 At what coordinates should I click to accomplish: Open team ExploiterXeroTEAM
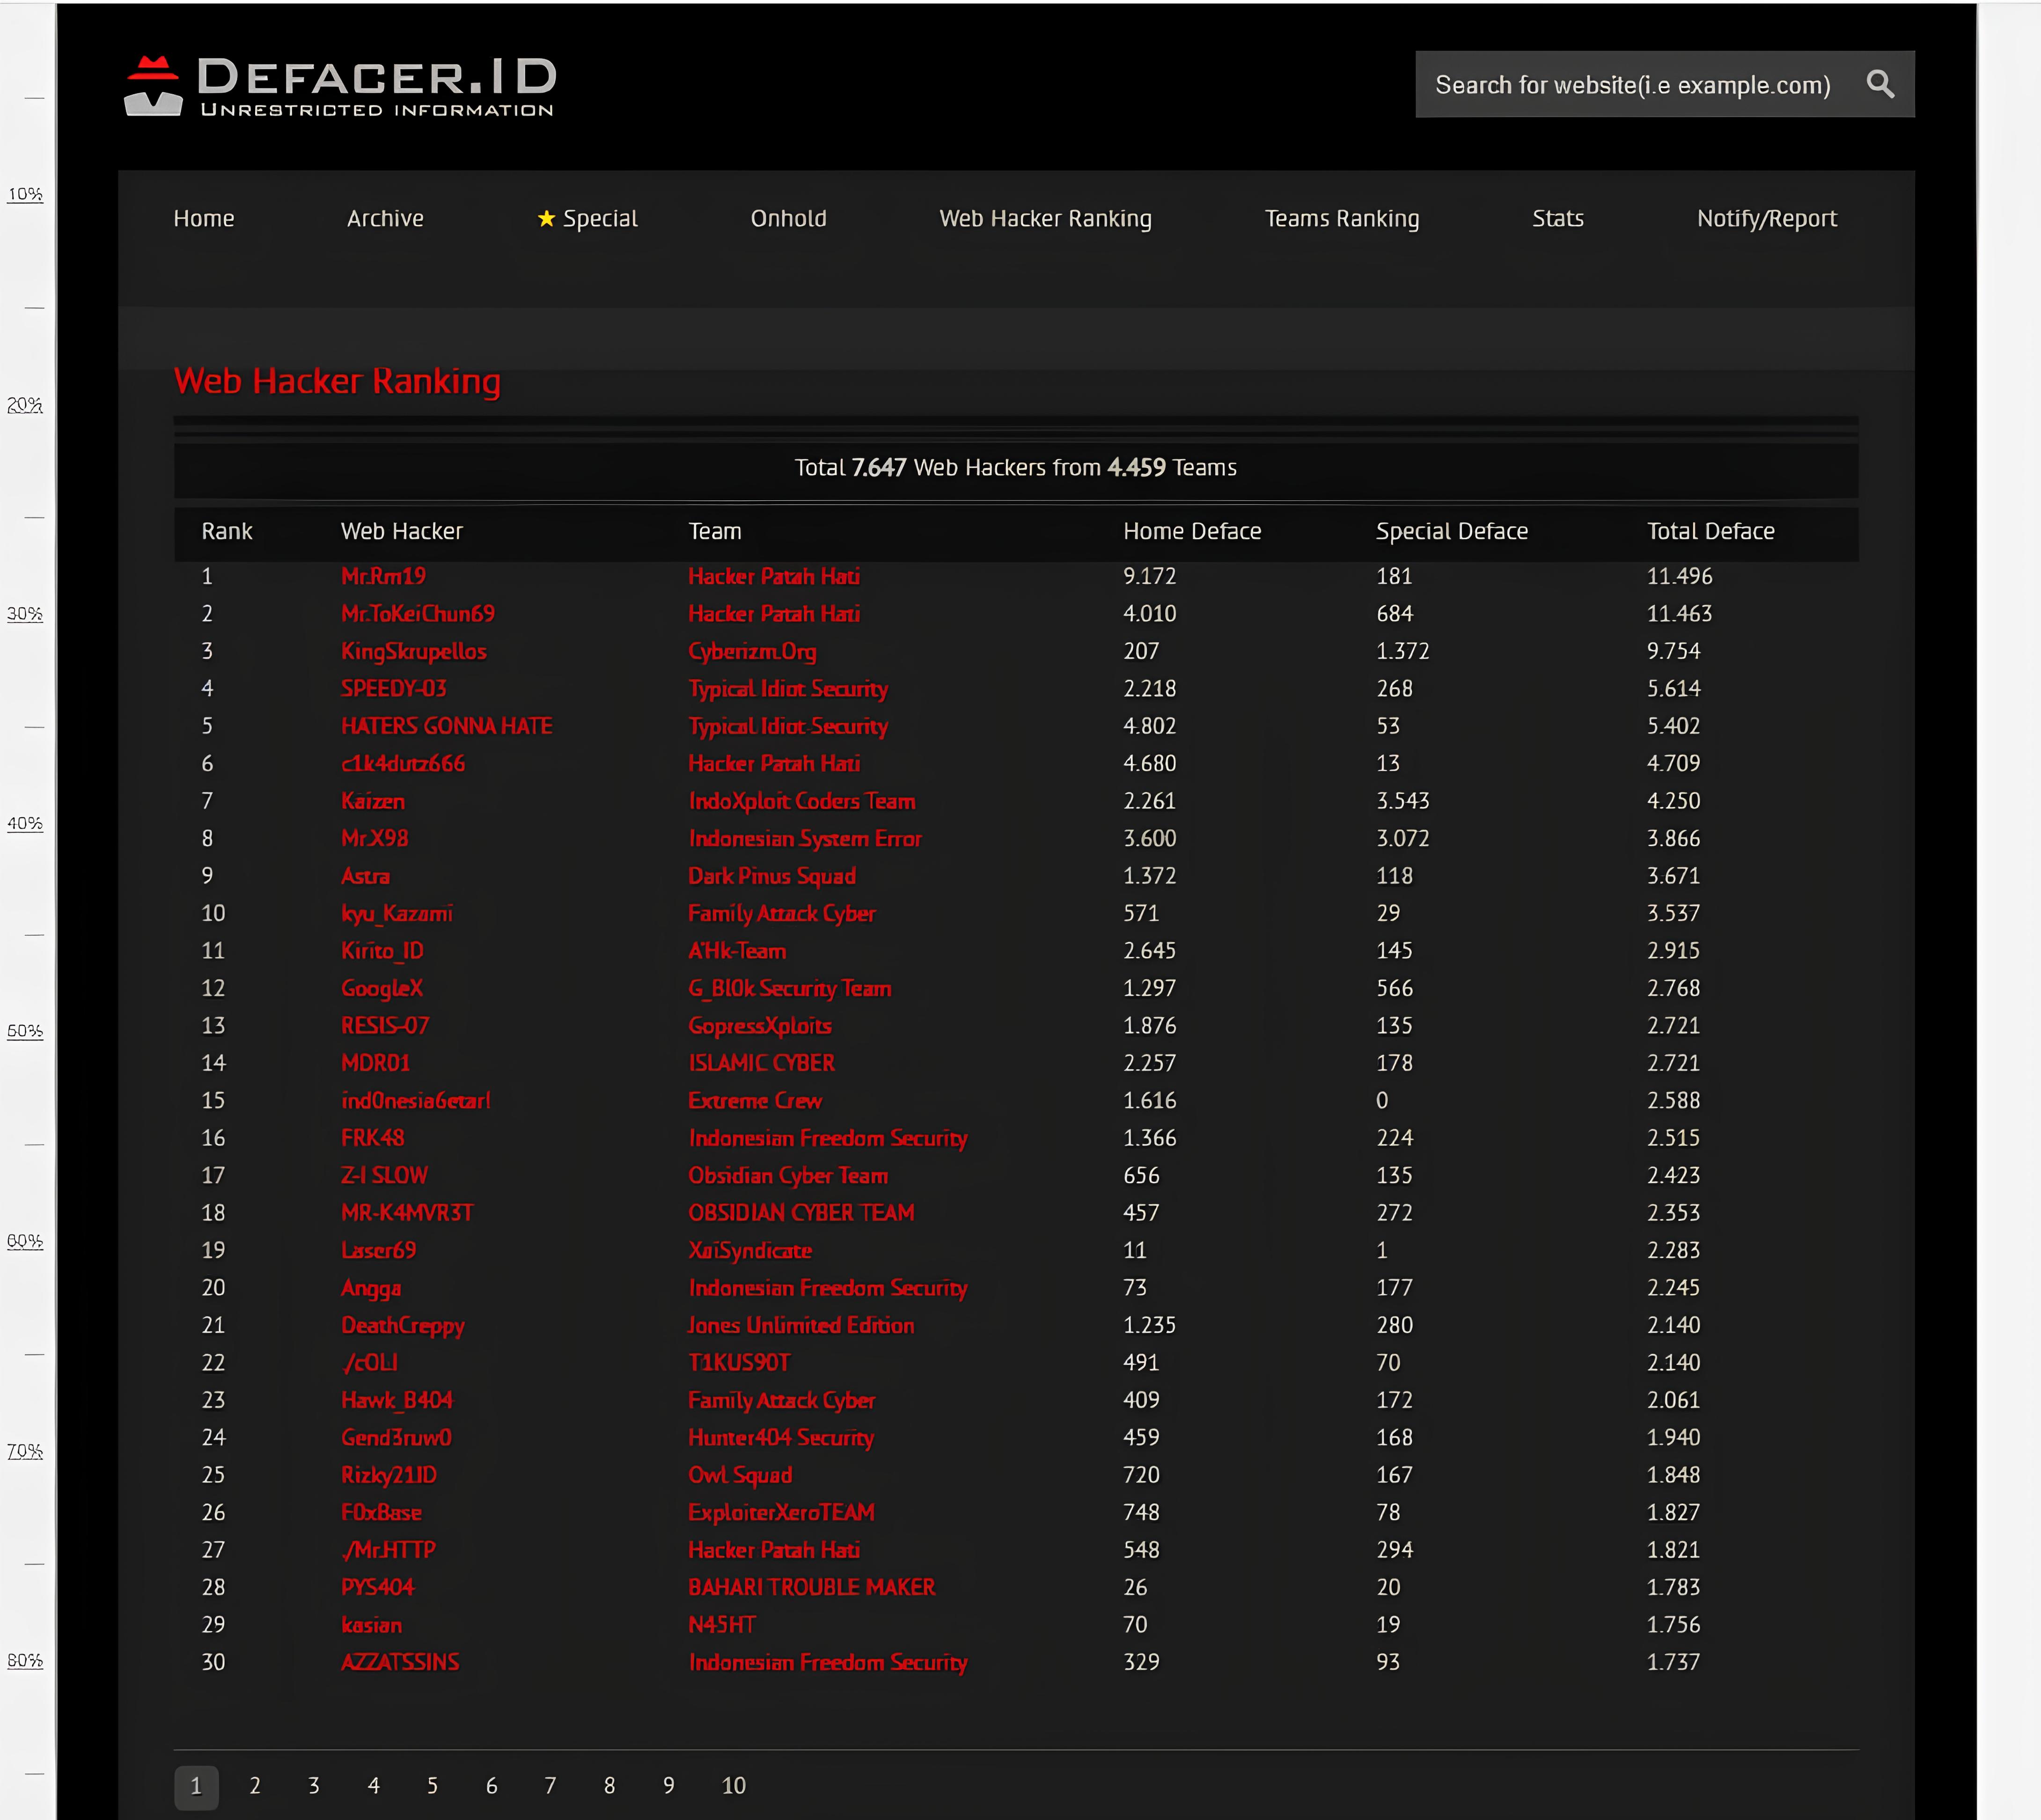pos(781,1512)
